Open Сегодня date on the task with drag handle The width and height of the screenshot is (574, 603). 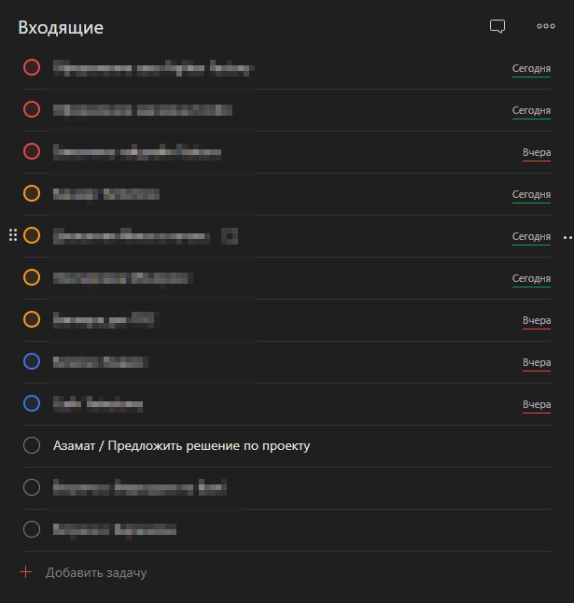[x=531, y=236]
